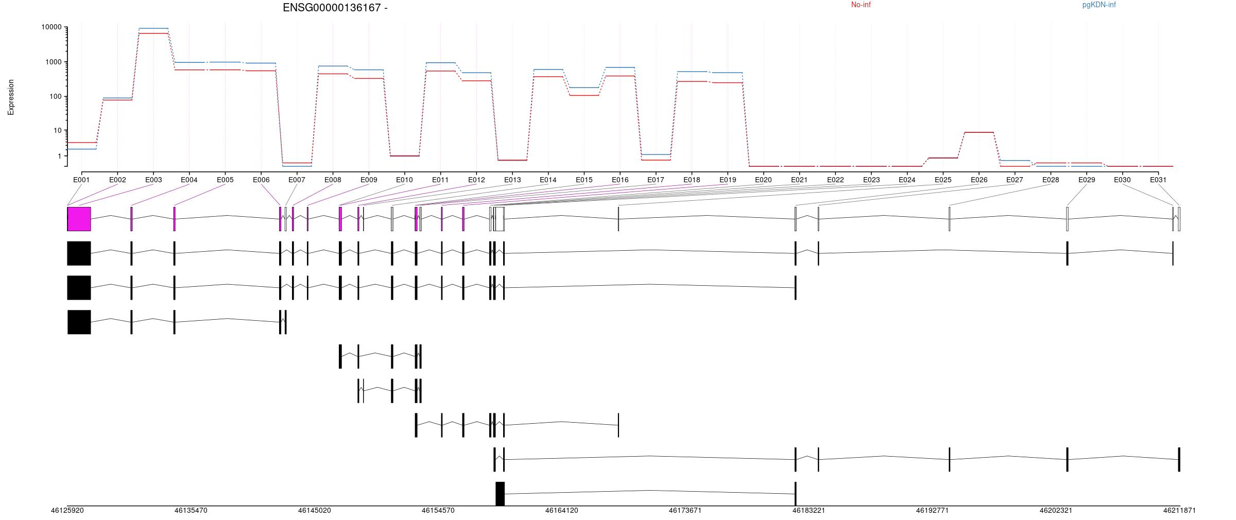Screen dimensions: 1236x520
Task: Click exon label E029
Action: [x=1087, y=180]
